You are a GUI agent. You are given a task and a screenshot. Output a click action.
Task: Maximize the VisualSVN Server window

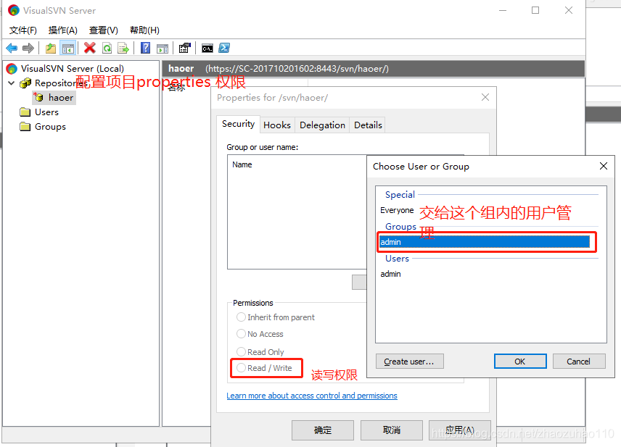click(x=535, y=10)
